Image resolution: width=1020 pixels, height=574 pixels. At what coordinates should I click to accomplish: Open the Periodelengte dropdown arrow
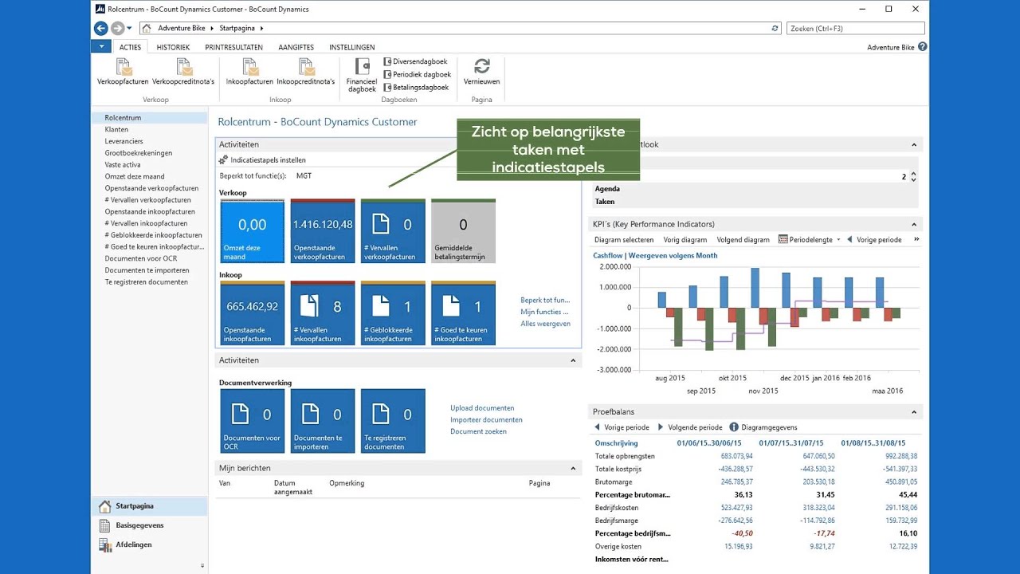[838, 240]
